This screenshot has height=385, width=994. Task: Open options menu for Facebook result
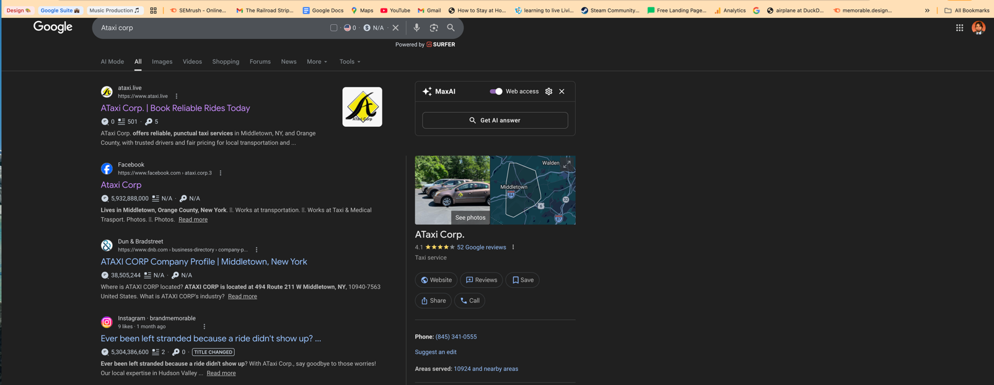pyautogui.click(x=221, y=173)
